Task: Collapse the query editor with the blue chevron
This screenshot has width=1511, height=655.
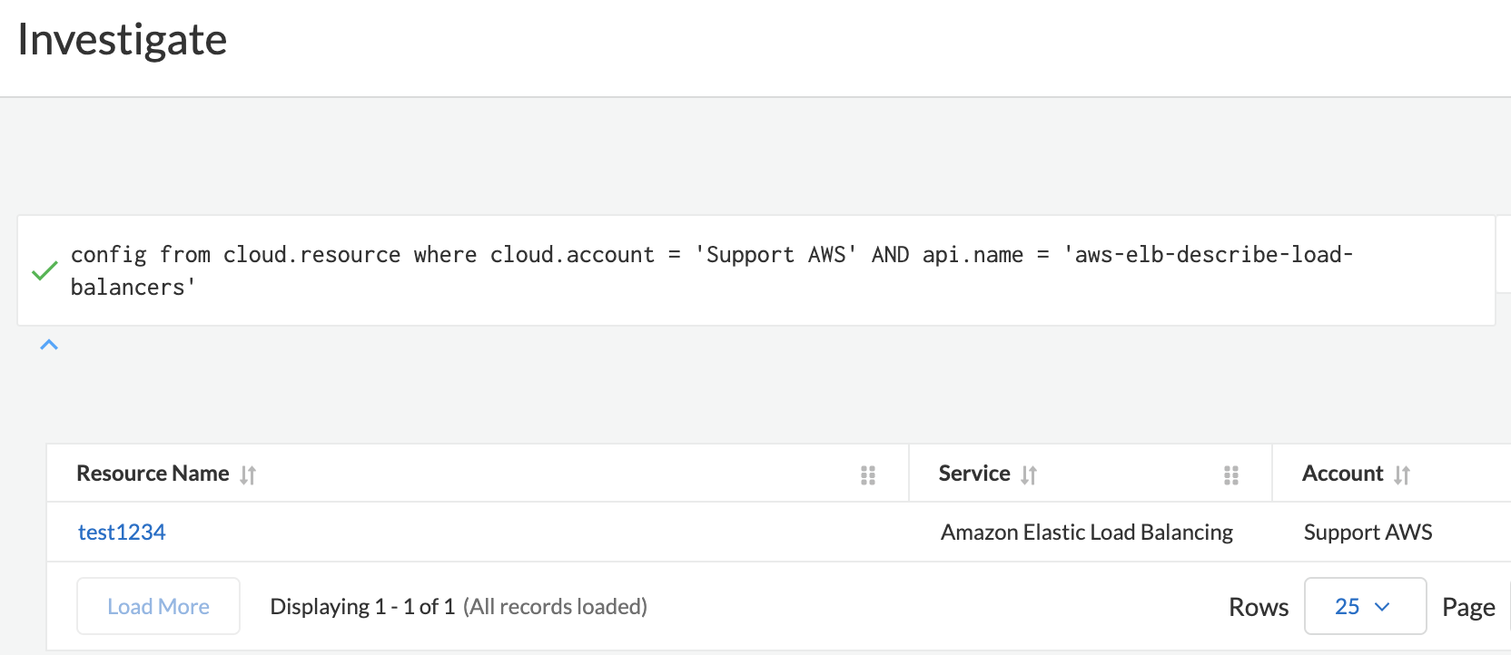Action: [x=49, y=345]
